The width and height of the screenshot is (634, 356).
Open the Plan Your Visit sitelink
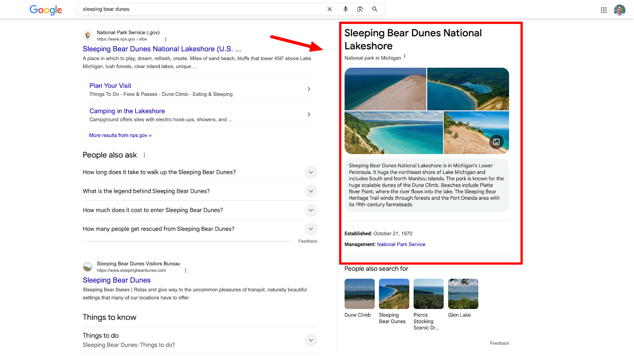point(110,86)
